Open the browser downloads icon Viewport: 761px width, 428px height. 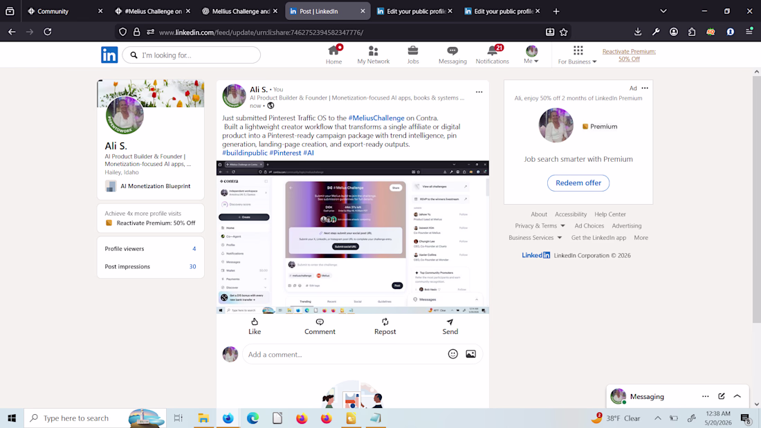(x=638, y=32)
